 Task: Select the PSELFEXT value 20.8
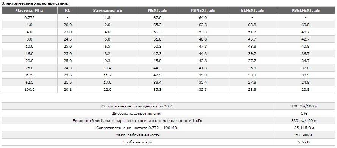306,89
